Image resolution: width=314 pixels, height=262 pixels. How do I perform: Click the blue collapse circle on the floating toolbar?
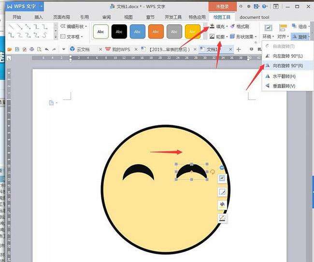[x=222, y=168]
